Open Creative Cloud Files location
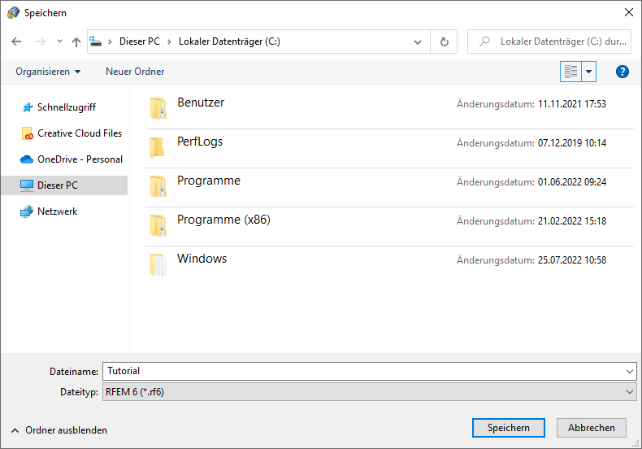 [79, 133]
